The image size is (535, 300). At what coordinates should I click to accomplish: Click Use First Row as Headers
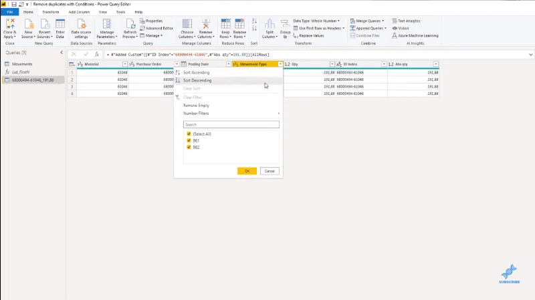(319, 28)
